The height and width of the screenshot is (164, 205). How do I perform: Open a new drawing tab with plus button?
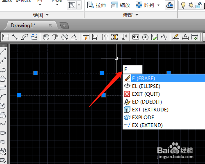(64, 25)
